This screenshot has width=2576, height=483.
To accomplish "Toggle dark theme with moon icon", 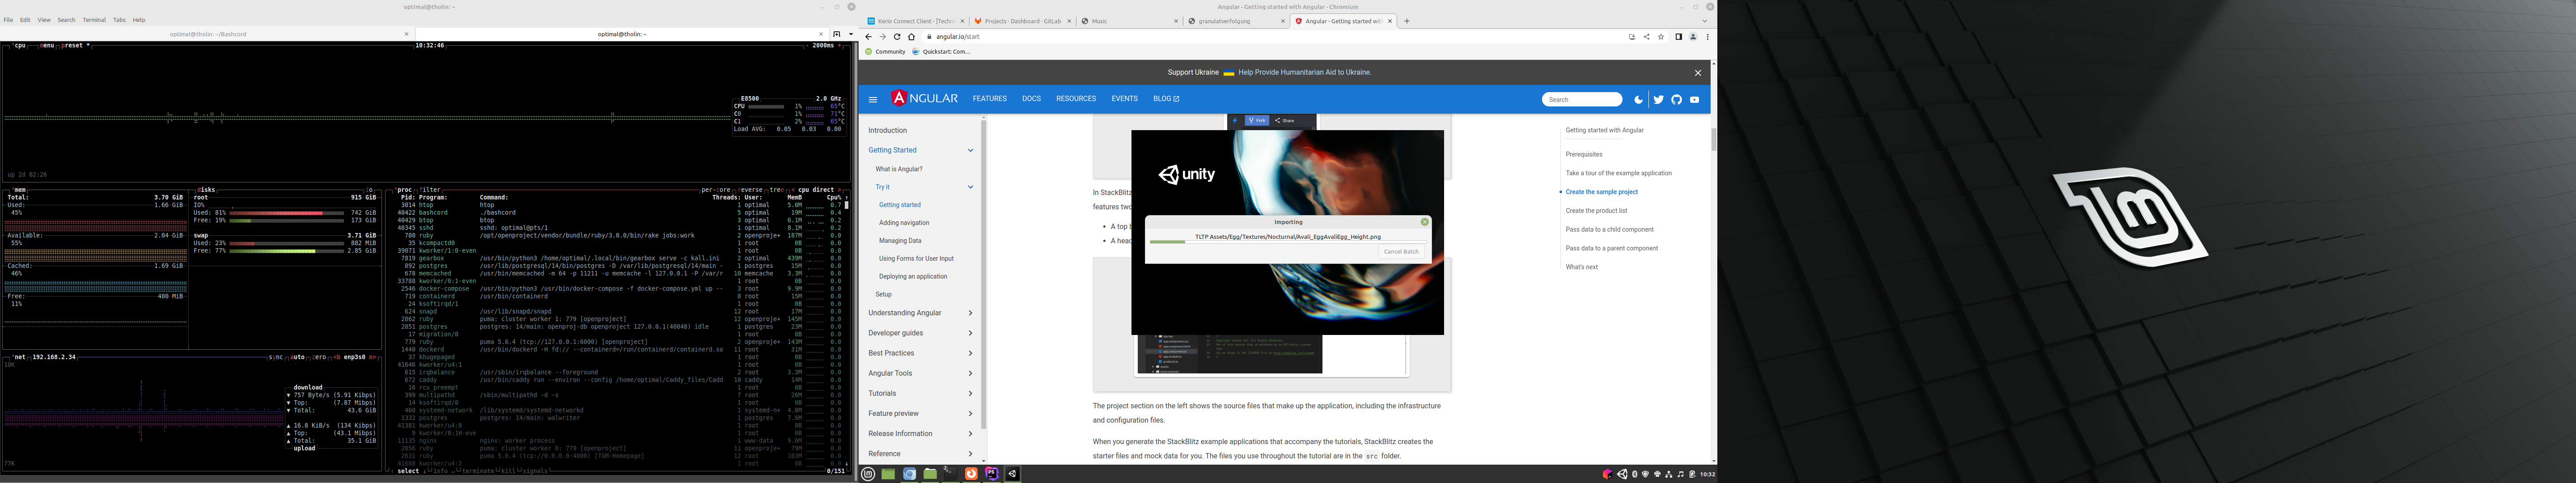I will tap(1638, 100).
